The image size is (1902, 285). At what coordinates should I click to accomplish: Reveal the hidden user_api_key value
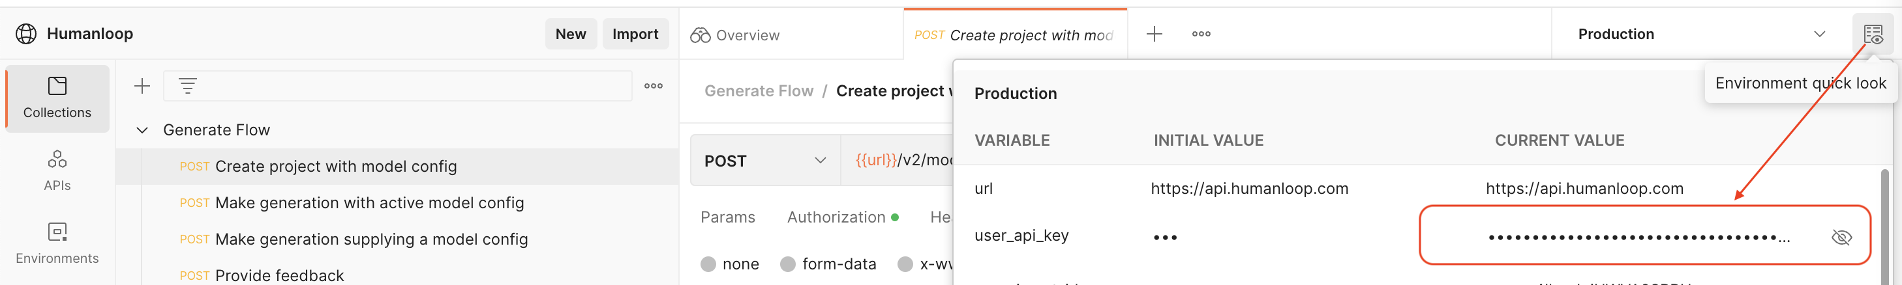point(1841,237)
